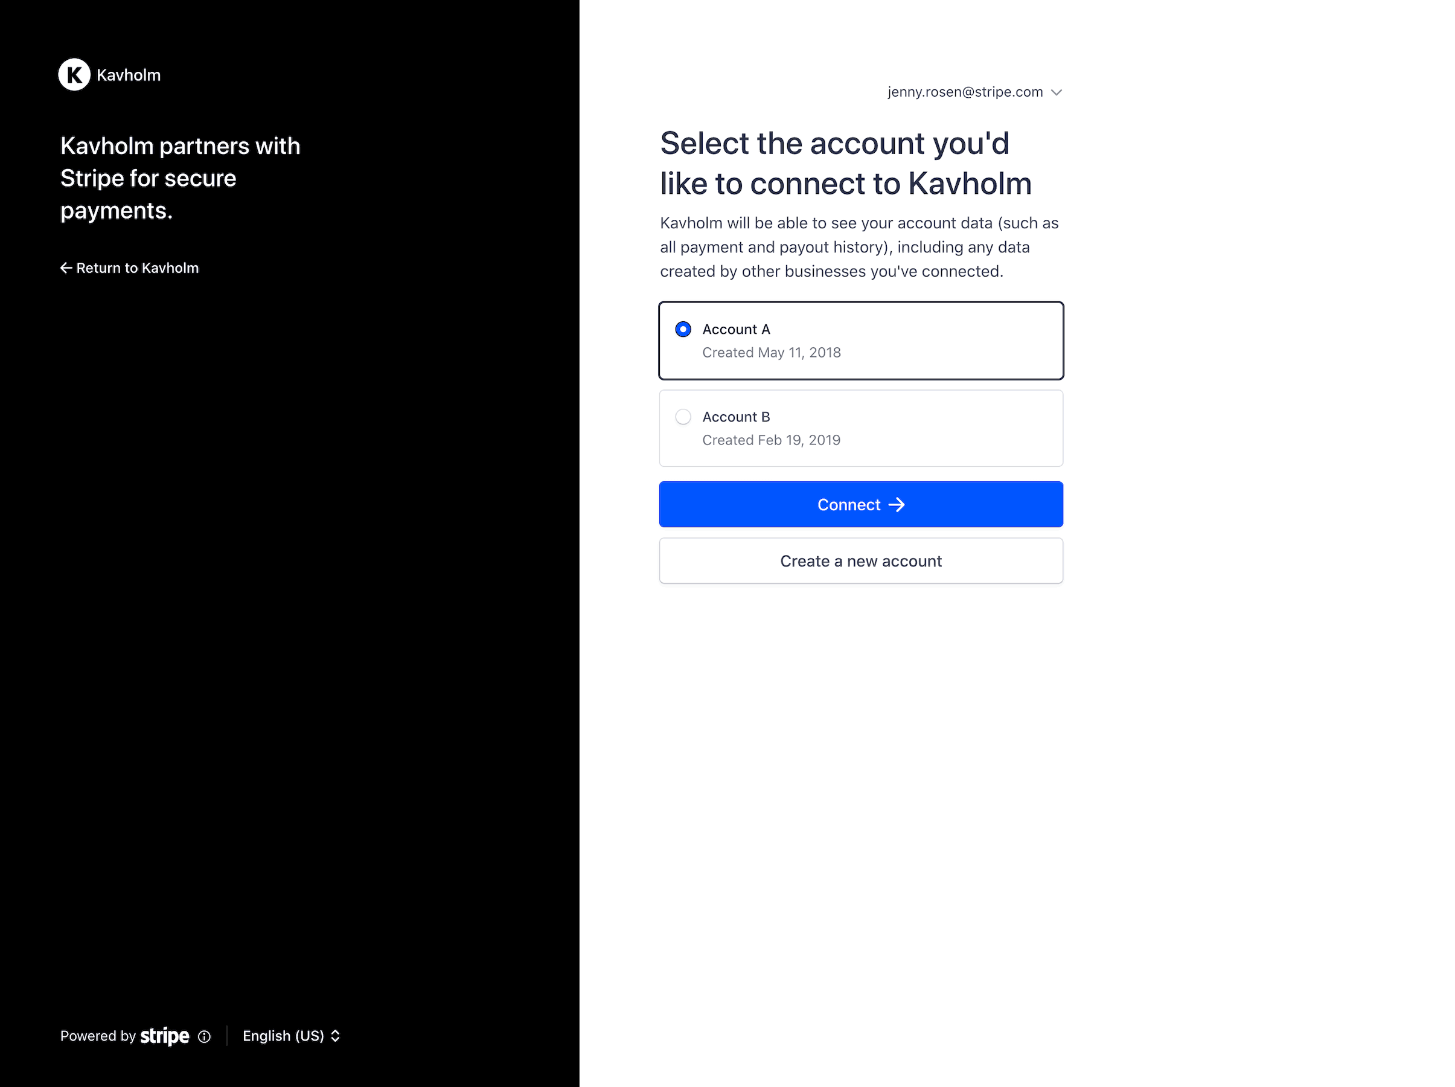
Task: Click the chevron next to jenny.rosen@stripe.com
Action: (1057, 92)
